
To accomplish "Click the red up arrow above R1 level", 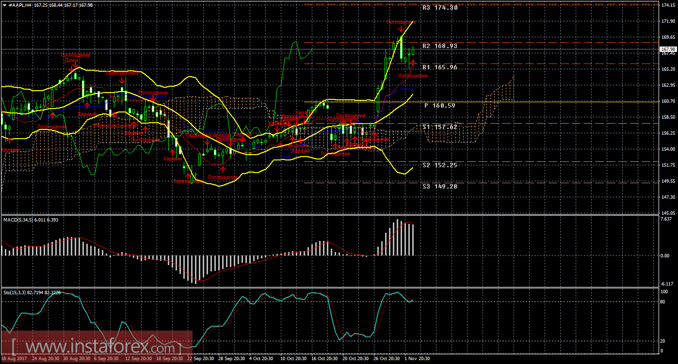I will click(413, 63).
